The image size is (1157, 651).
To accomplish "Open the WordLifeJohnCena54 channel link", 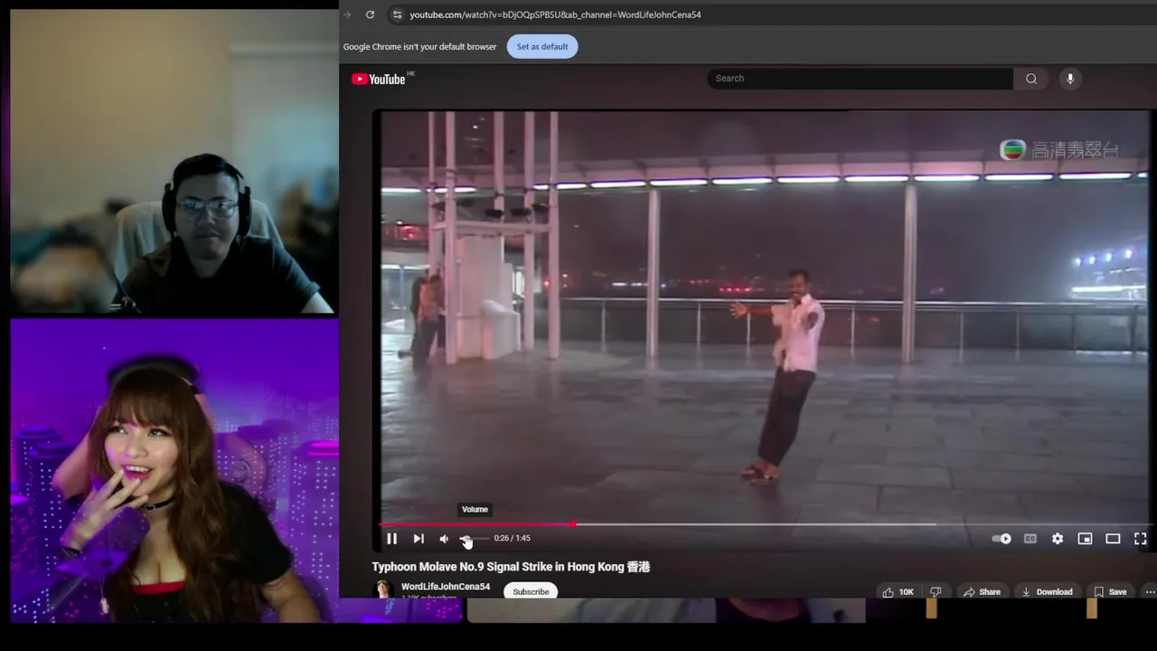I will 446,587.
